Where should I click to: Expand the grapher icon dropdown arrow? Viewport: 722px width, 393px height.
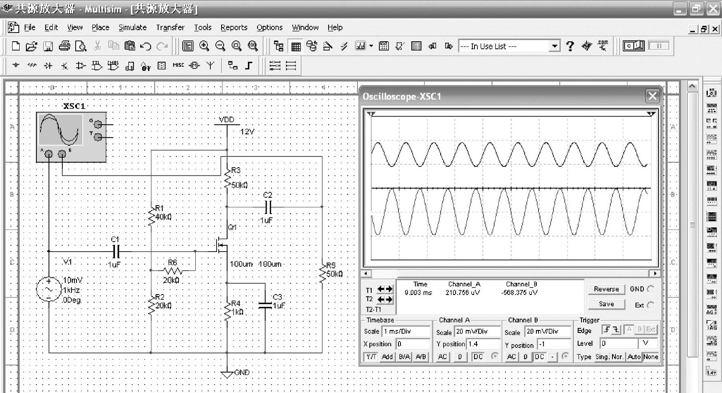[x=371, y=46]
